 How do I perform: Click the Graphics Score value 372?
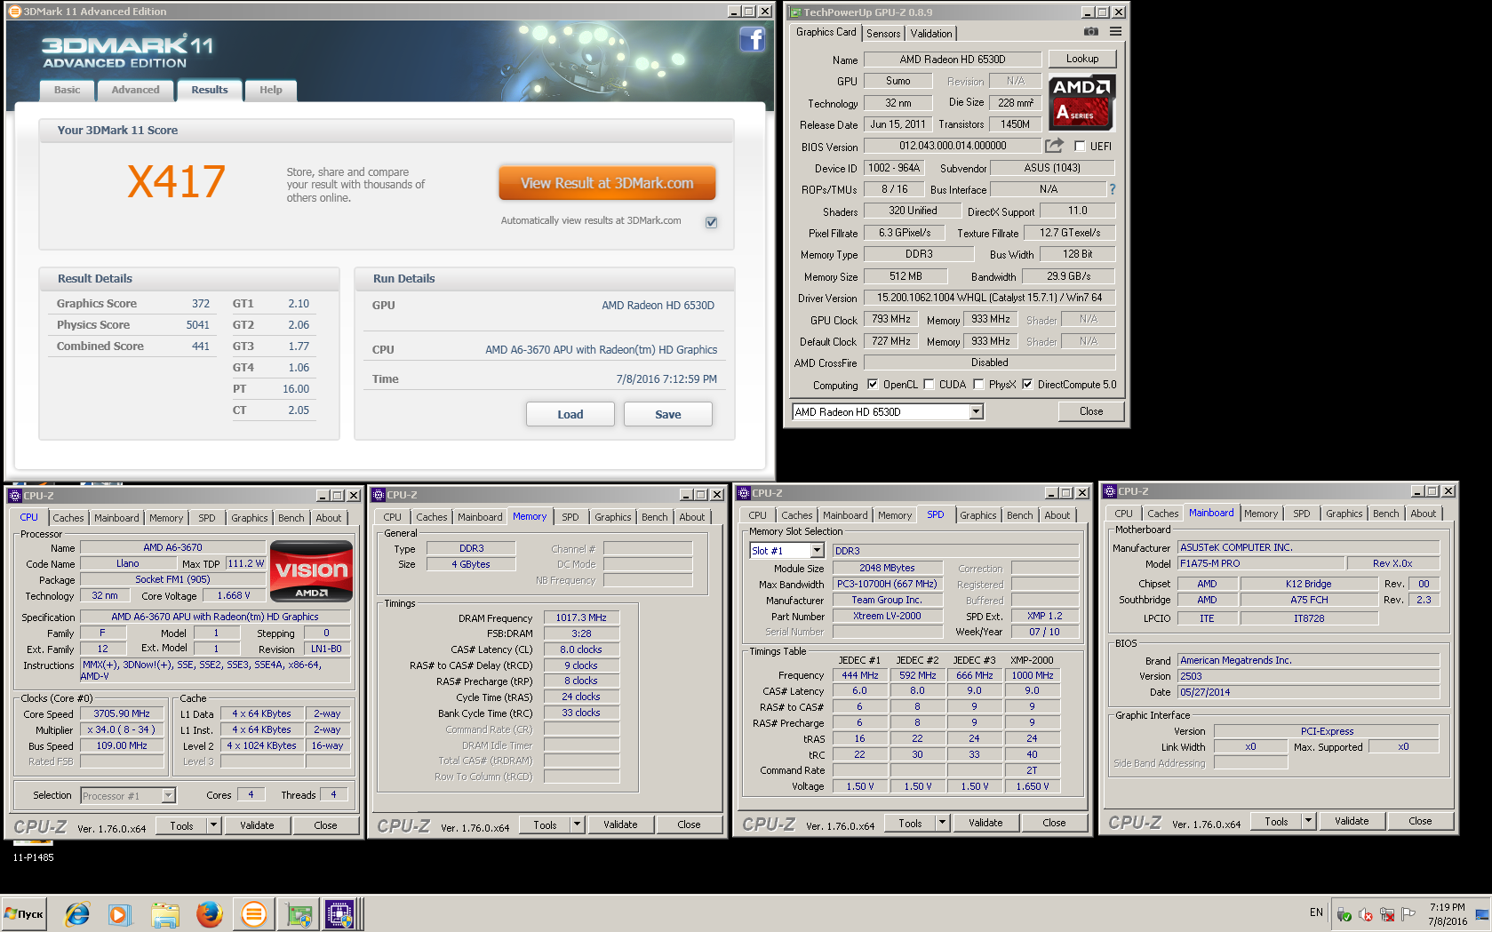201,304
